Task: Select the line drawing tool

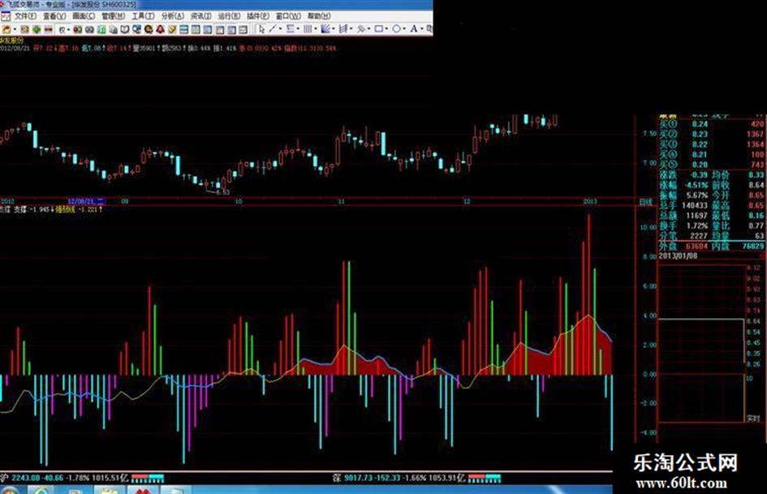Action: click(273, 29)
